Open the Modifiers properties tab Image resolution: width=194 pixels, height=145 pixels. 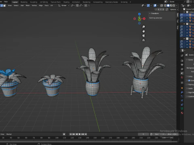182,92
